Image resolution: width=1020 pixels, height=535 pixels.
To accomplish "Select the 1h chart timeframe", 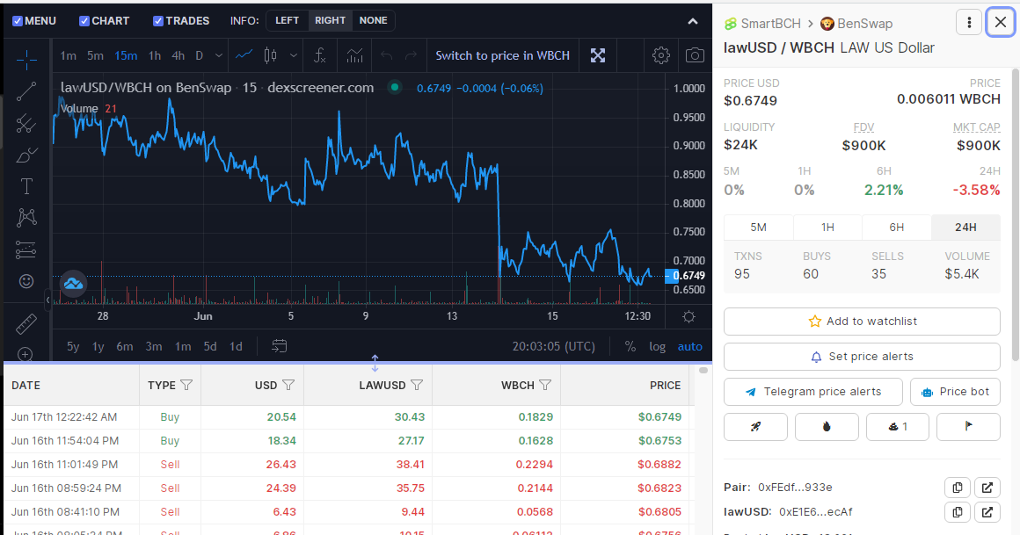I will coord(154,56).
